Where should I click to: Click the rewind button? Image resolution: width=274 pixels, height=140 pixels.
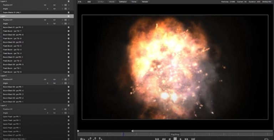(x=163, y=139)
